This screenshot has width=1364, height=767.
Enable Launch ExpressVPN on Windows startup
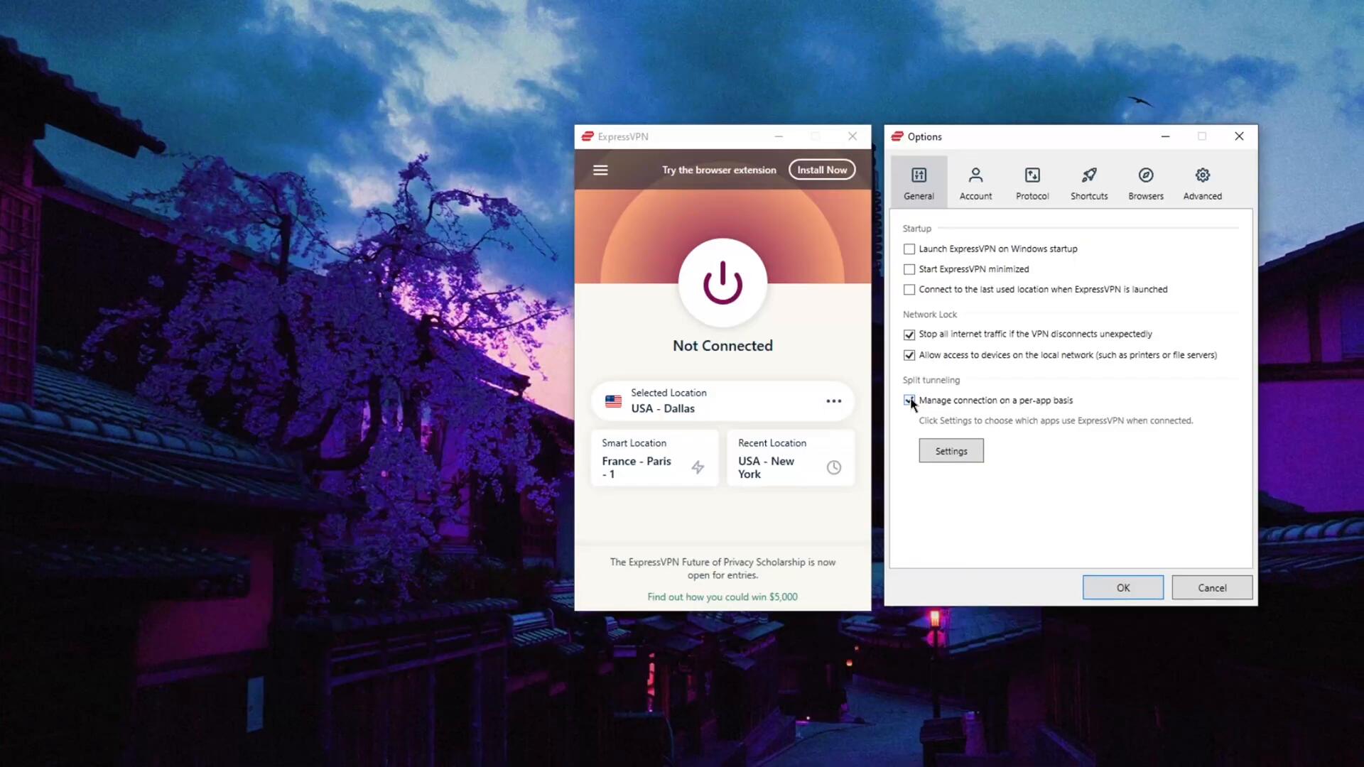click(x=909, y=249)
